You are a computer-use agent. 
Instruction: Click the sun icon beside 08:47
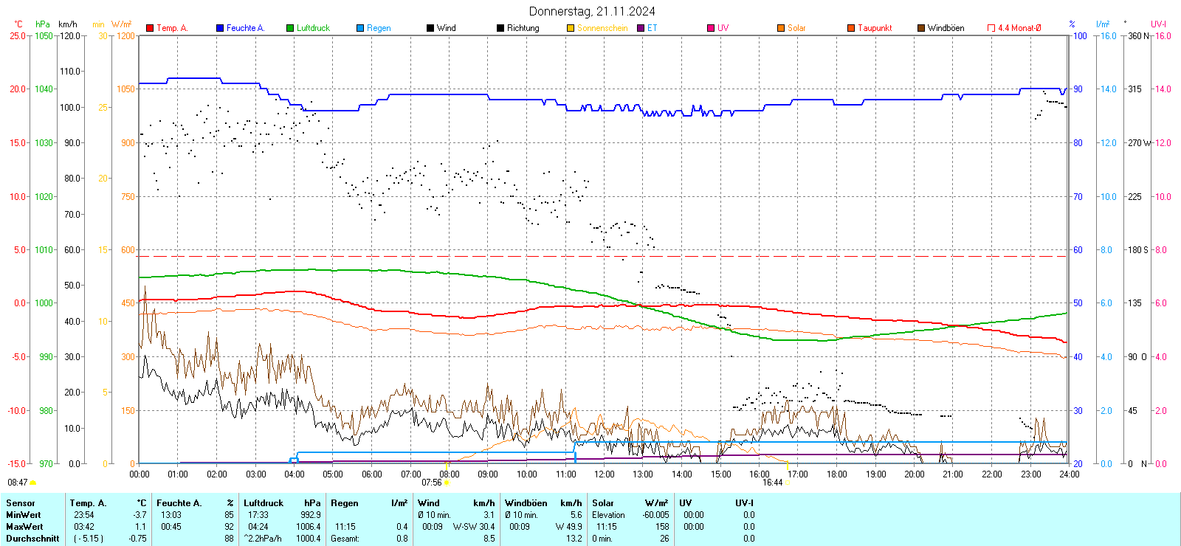tap(33, 483)
